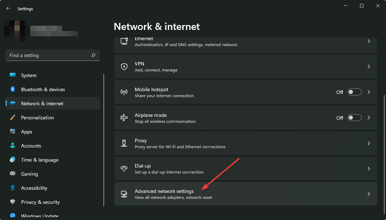Screen dimensions: 386x220
Task: Click the Bluetooth & devices sidebar icon
Action: (13, 89)
